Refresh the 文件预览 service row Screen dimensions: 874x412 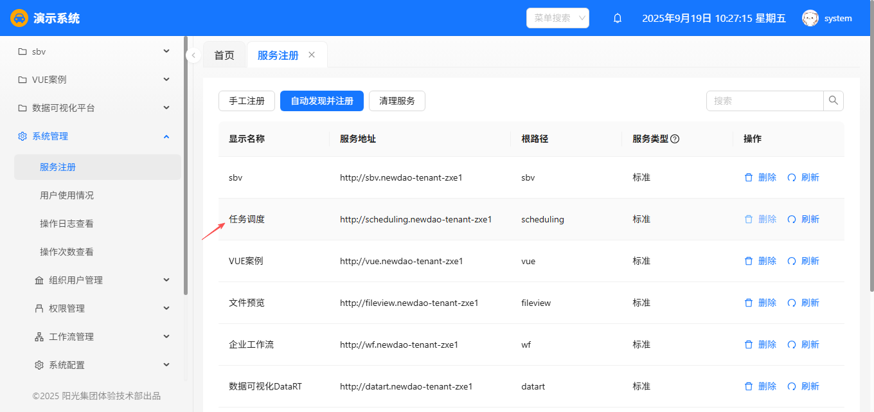pos(803,303)
